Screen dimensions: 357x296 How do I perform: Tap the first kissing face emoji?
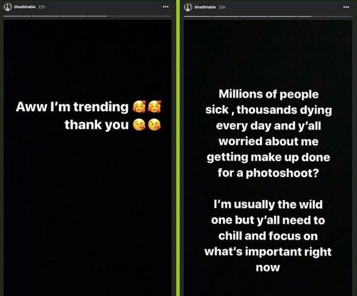[x=139, y=125]
